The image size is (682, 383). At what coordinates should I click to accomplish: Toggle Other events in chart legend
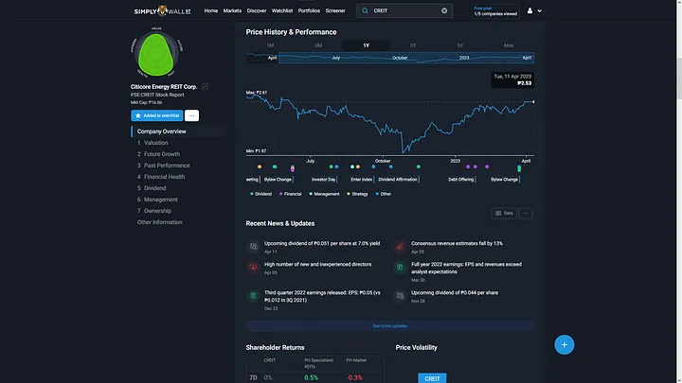pyautogui.click(x=384, y=194)
